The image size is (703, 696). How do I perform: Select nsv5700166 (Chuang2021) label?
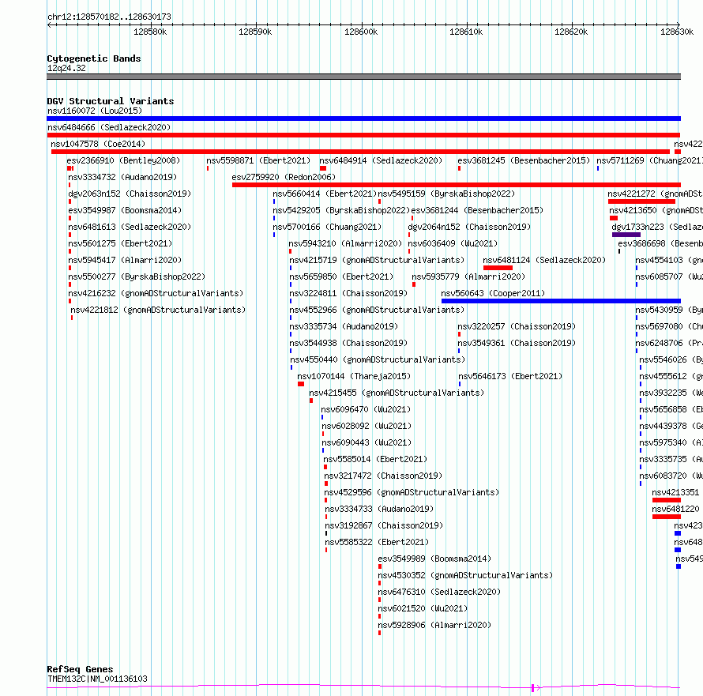pos(327,227)
